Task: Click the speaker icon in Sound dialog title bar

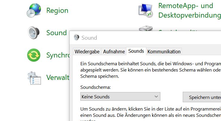Action: [x=77, y=38]
